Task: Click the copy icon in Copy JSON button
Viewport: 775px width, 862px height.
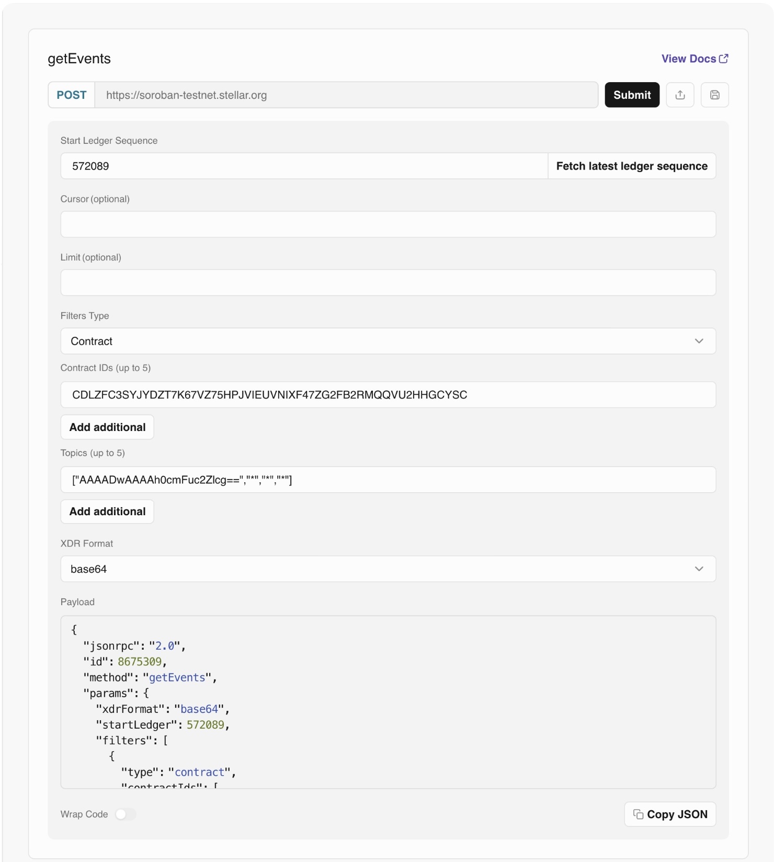Action: [x=638, y=814]
